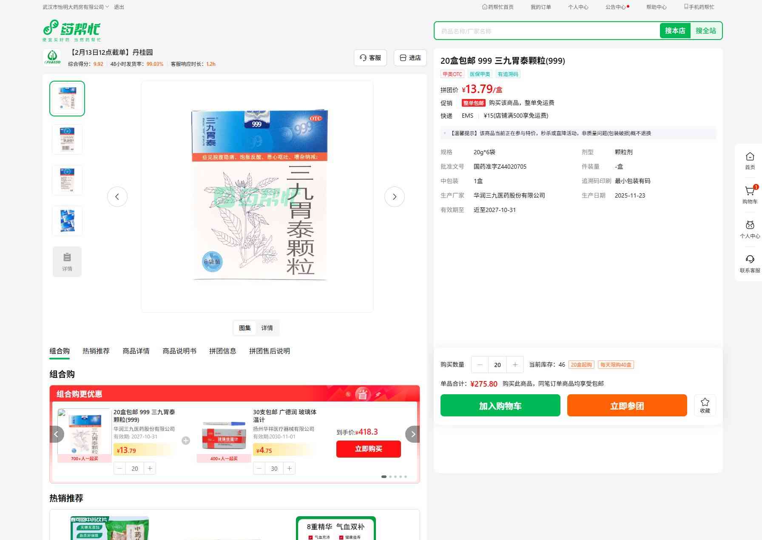The width and height of the screenshot is (762, 540).
Task: Open personal center icon in sidebar
Action: coord(750,229)
